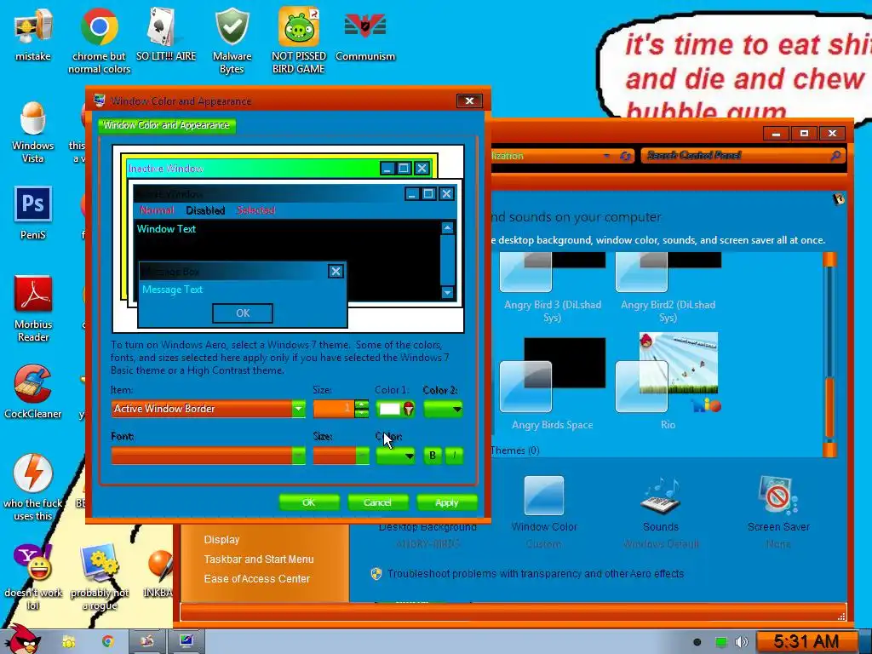Select the Rio theme thumbnail
The image size is (872, 654).
668,381
